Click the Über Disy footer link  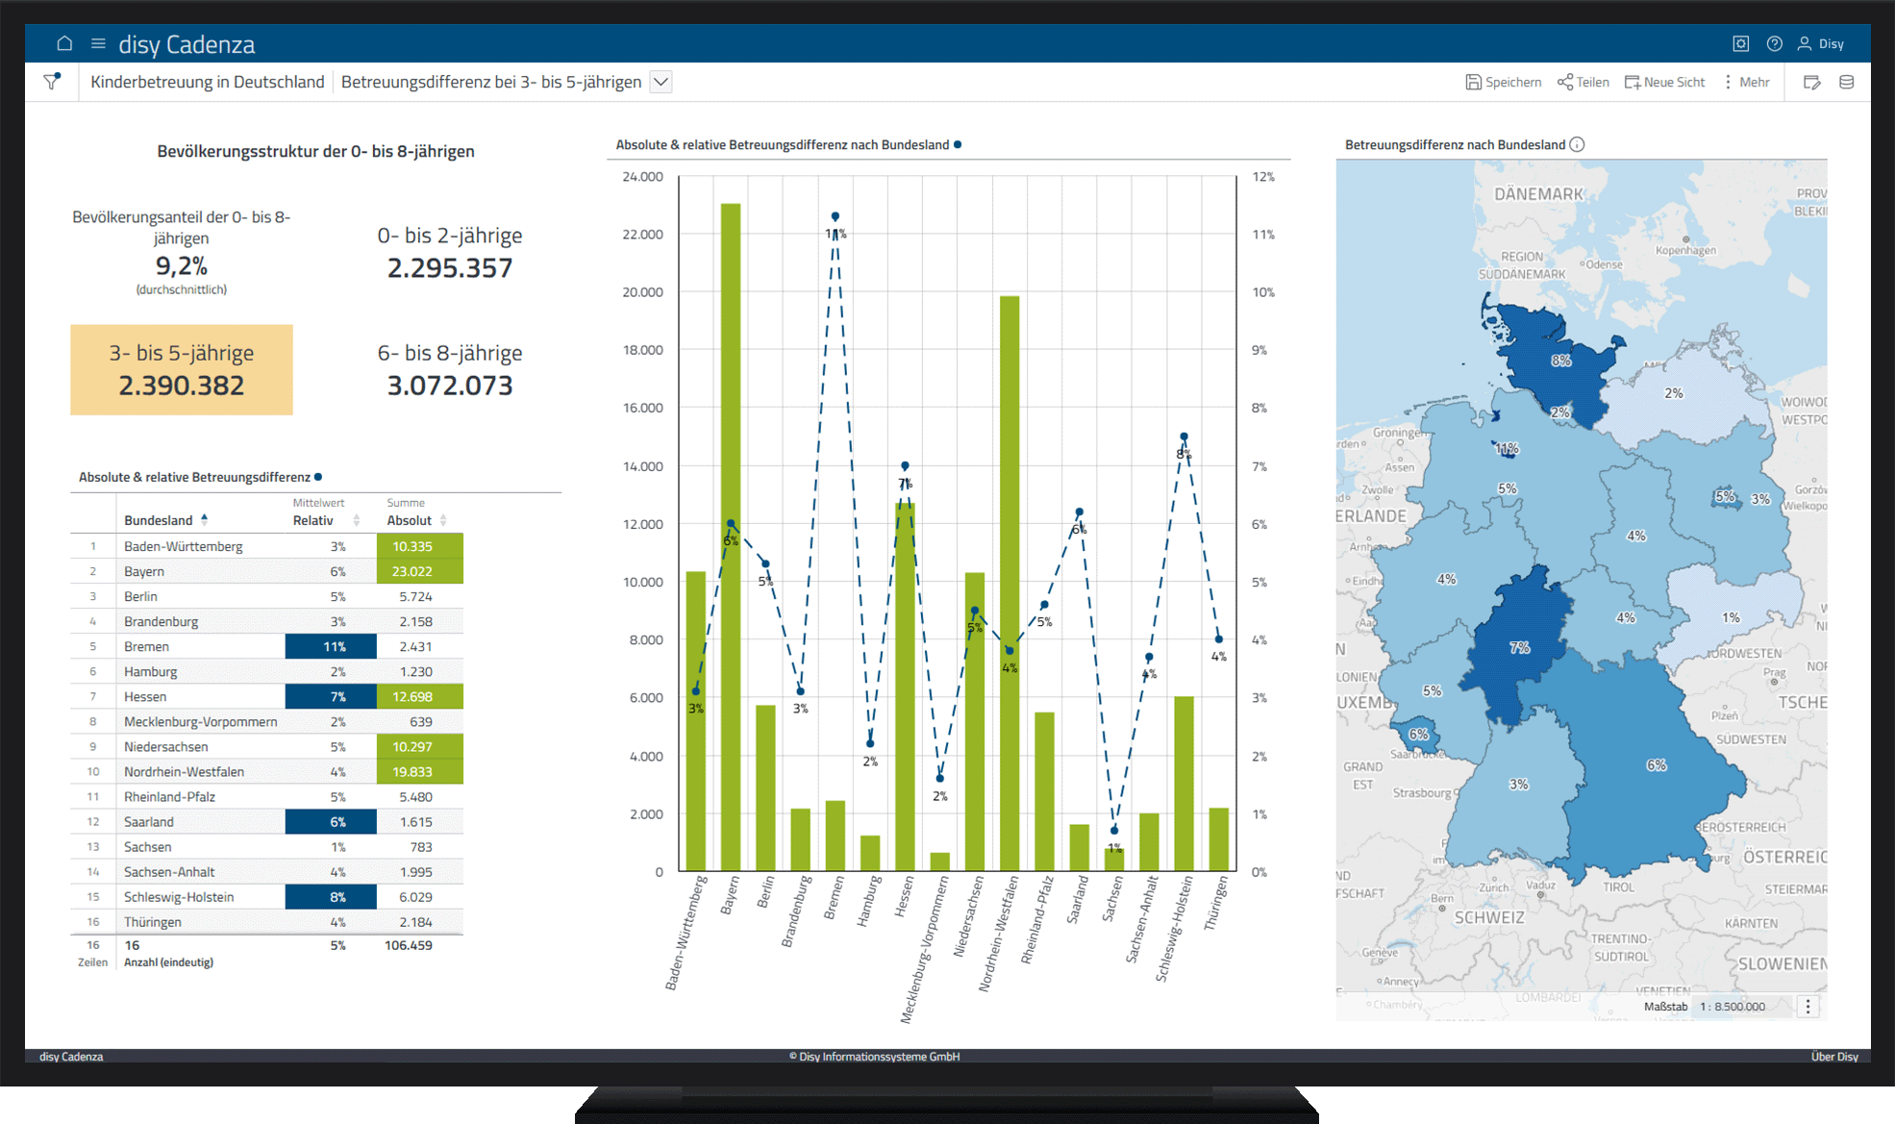coord(1834,1056)
